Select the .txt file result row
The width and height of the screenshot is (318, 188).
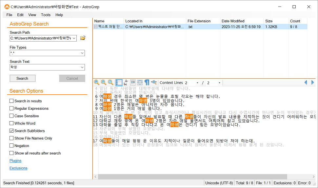[x=200, y=27]
